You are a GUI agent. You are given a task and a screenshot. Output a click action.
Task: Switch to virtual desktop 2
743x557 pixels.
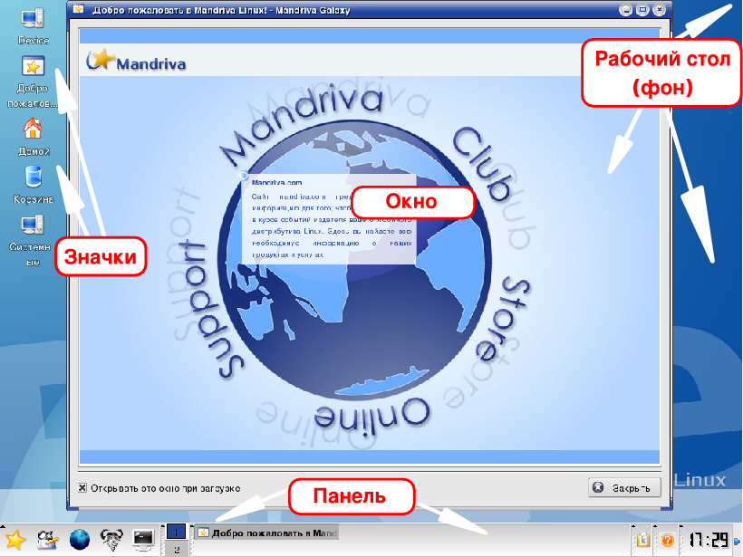[177, 550]
